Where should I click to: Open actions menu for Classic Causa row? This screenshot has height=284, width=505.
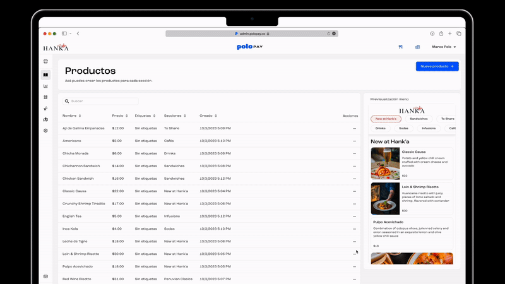pyautogui.click(x=354, y=191)
